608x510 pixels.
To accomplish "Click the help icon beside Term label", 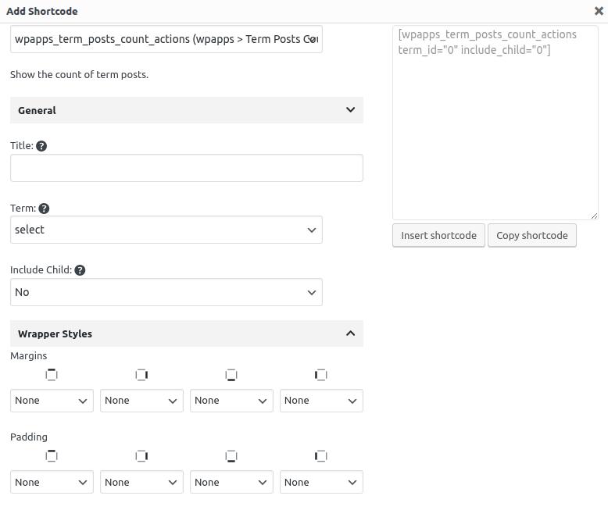I will point(44,209).
